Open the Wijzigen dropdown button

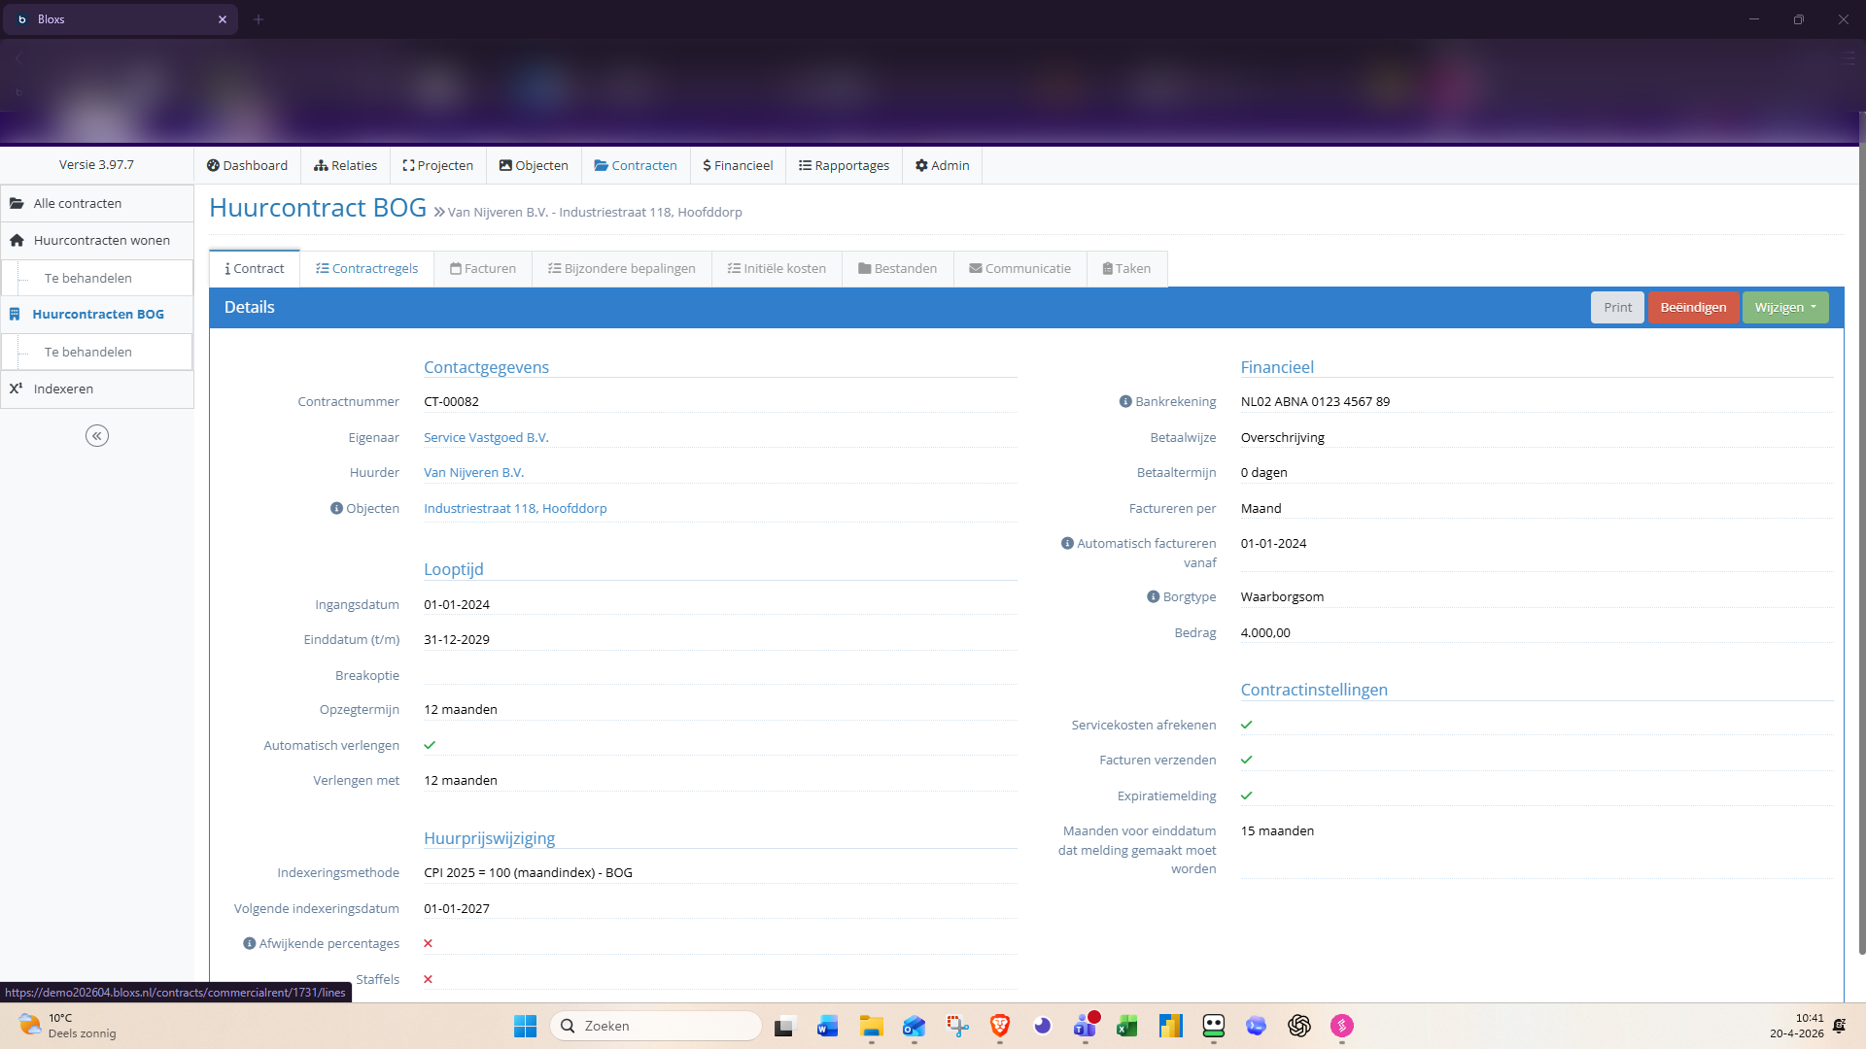[x=1784, y=307]
